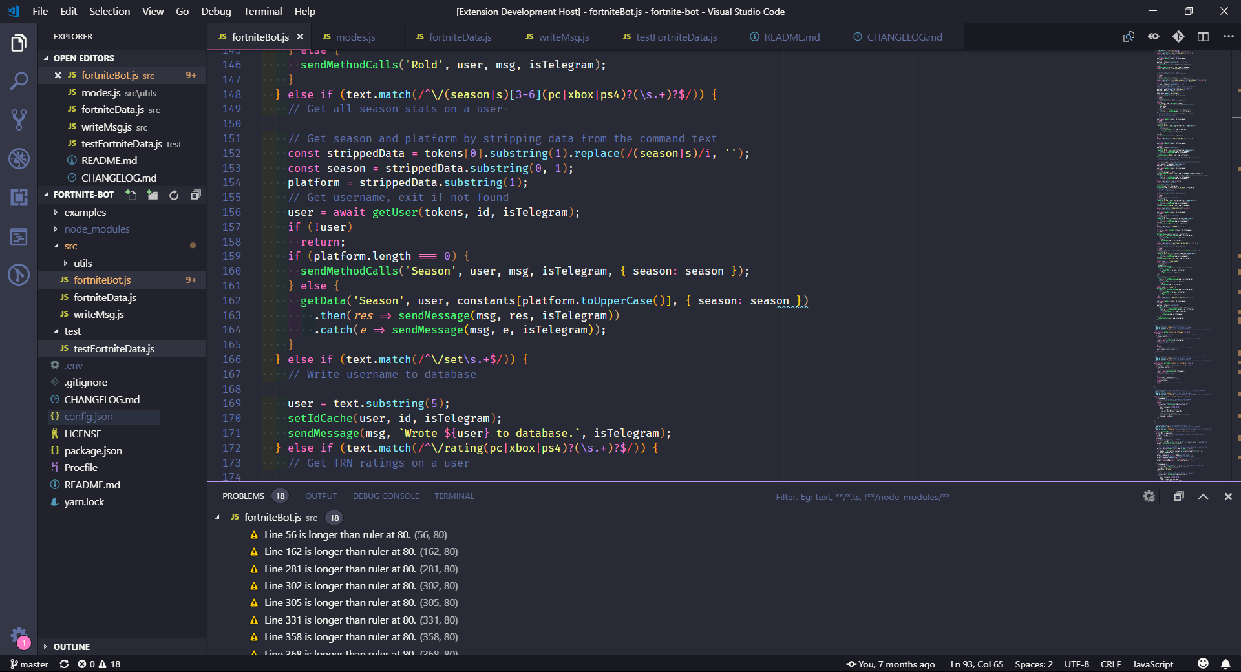
Task: Click the Open Changes icon in editor toolbar
Action: coord(1129,37)
